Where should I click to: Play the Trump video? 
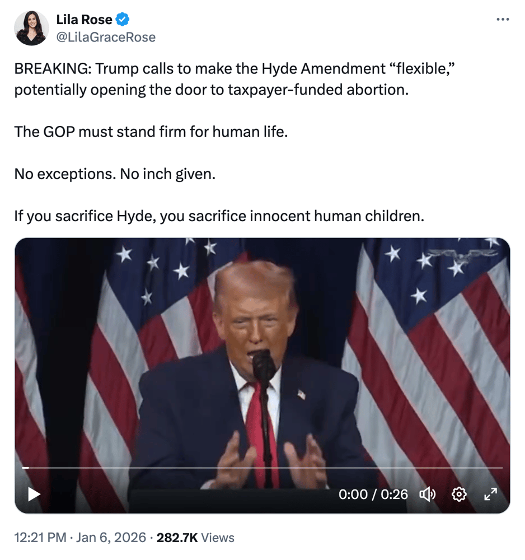tap(35, 494)
